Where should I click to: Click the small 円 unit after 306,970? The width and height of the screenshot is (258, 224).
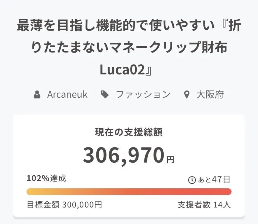click(170, 161)
